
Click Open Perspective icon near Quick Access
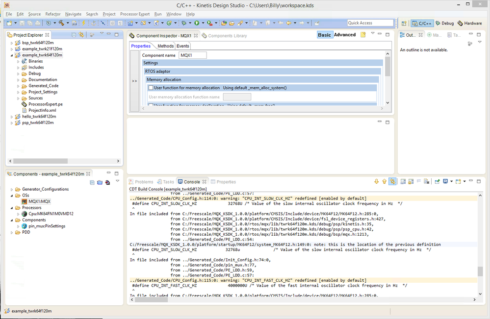click(404, 24)
